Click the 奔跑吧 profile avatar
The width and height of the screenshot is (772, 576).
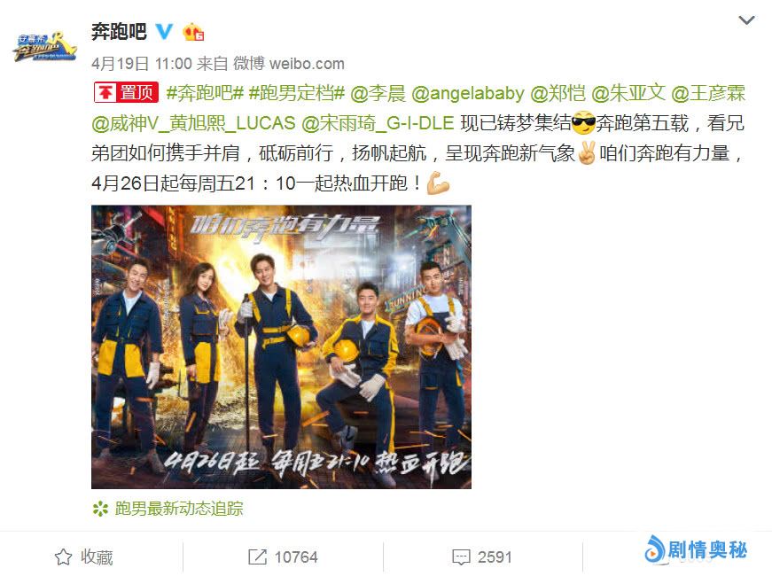pyautogui.click(x=45, y=46)
